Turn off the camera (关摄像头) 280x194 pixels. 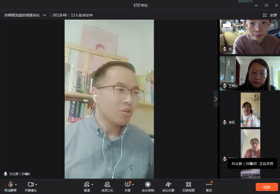click(31, 187)
